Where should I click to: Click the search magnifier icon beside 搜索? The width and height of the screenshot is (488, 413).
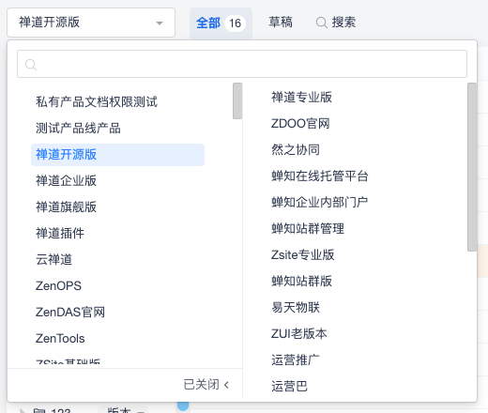tap(321, 23)
